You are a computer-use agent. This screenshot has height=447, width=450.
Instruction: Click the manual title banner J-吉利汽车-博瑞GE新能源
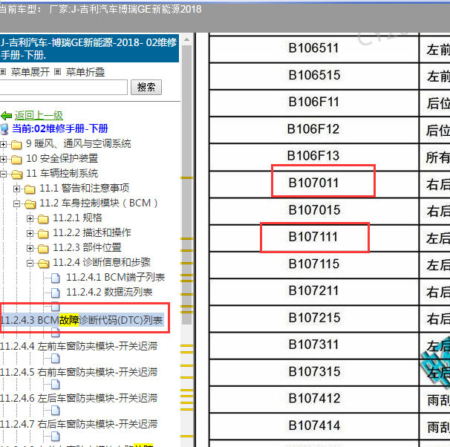pyautogui.click(x=89, y=48)
